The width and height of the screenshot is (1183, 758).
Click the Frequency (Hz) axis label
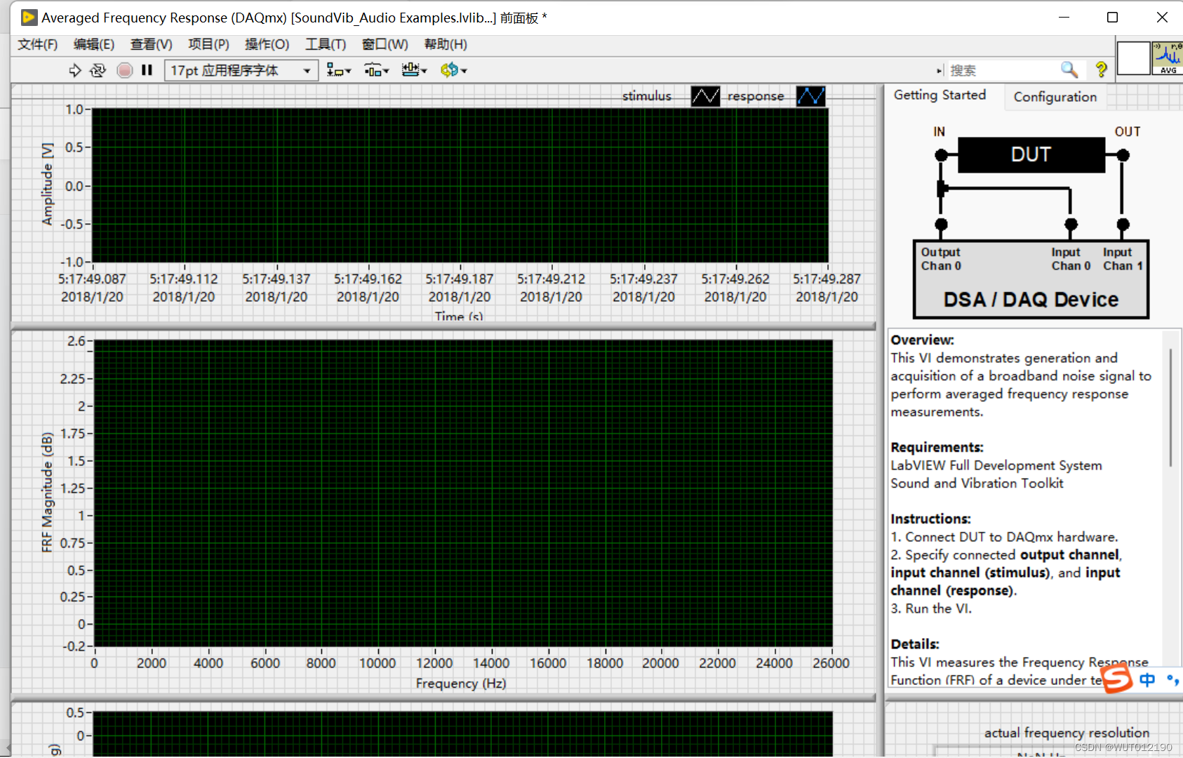coord(460,684)
